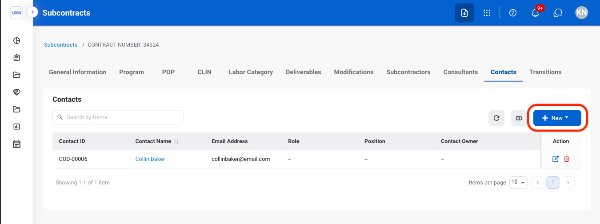Open the pie chart dashboard sidebar icon
Image resolution: width=600 pixels, height=224 pixels.
(x=17, y=41)
